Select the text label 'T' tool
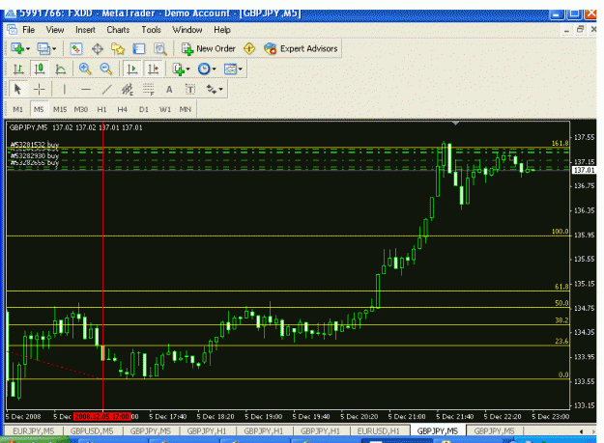 (190, 89)
